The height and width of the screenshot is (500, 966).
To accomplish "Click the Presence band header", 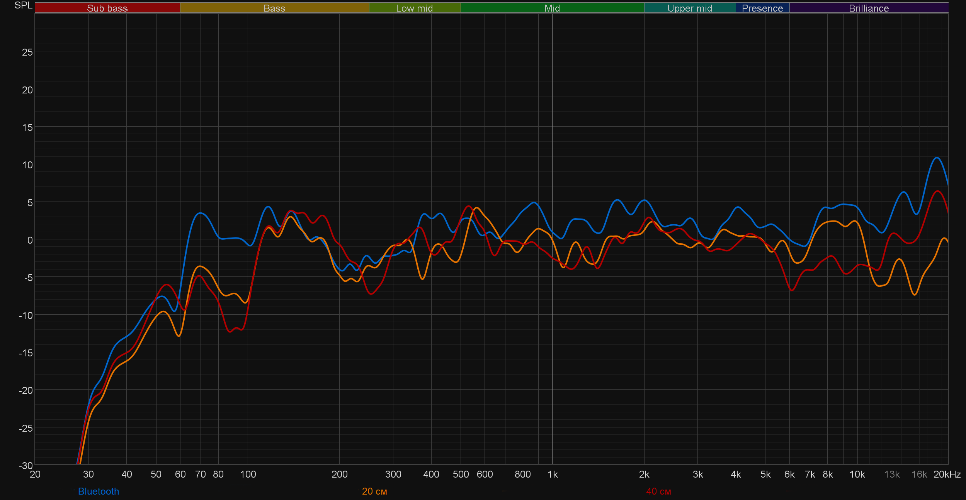I will point(762,8).
